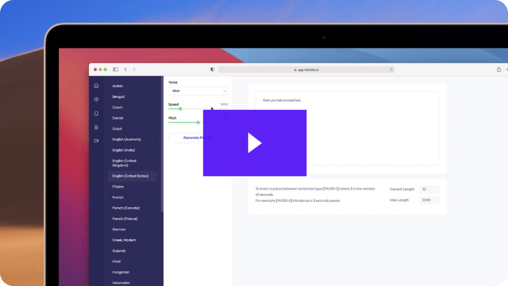Click the Safari share icon
Image resolution: width=508 pixels, height=286 pixels.
(x=499, y=69)
